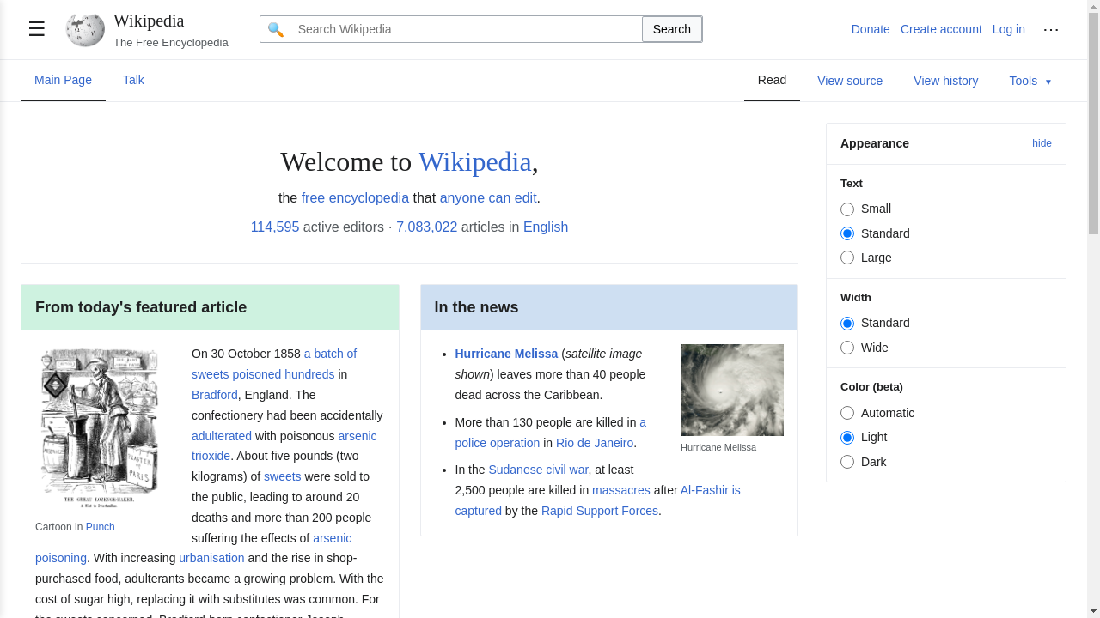Click the Donate link

pos(871,29)
